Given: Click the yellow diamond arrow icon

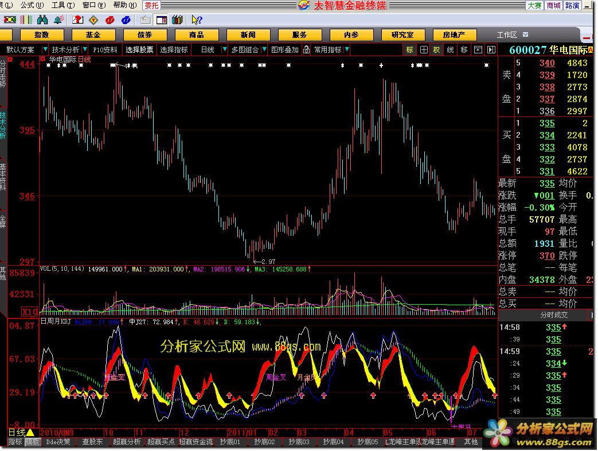Looking at the screenshot, I should (x=93, y=20).
